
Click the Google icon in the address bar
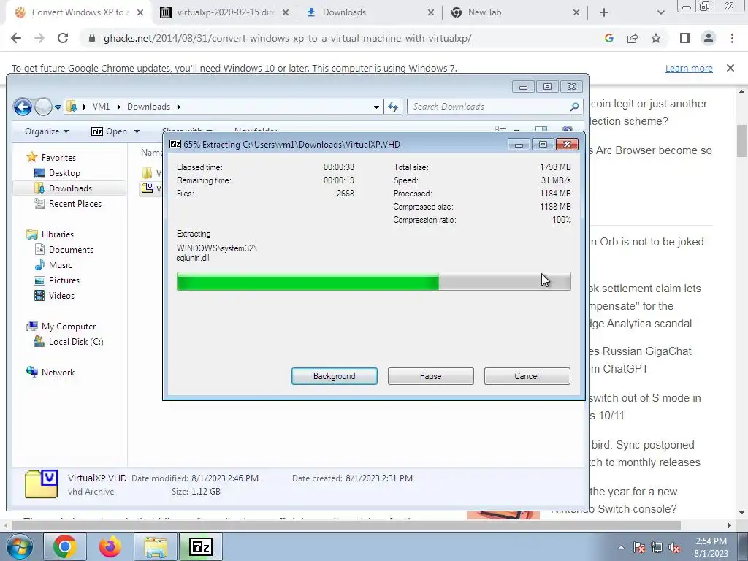[x=608, y=38]
